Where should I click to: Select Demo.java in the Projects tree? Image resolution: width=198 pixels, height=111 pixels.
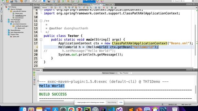coord(19,13)
